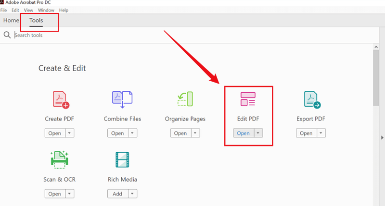Add the Rich Media tool button
The image size is (385, 206).
117,194
